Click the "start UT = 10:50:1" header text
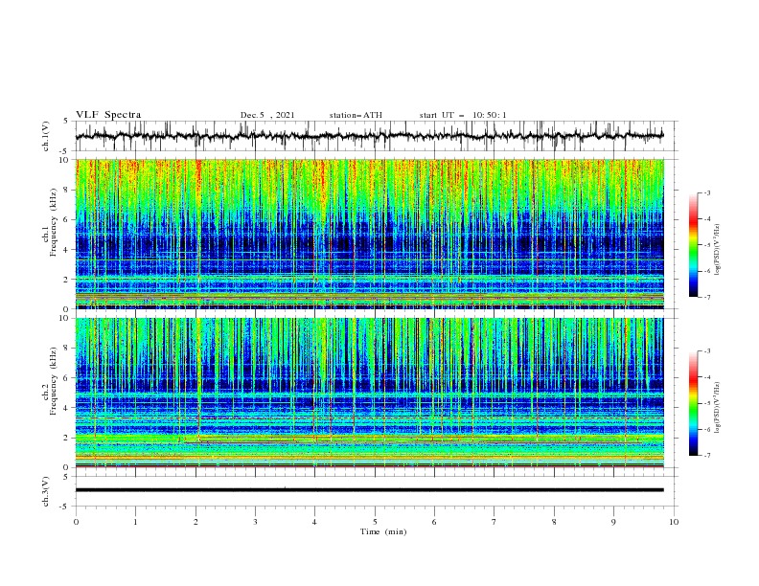The height and width of the screenshot is (586, 759). click(x=463, y=115)
